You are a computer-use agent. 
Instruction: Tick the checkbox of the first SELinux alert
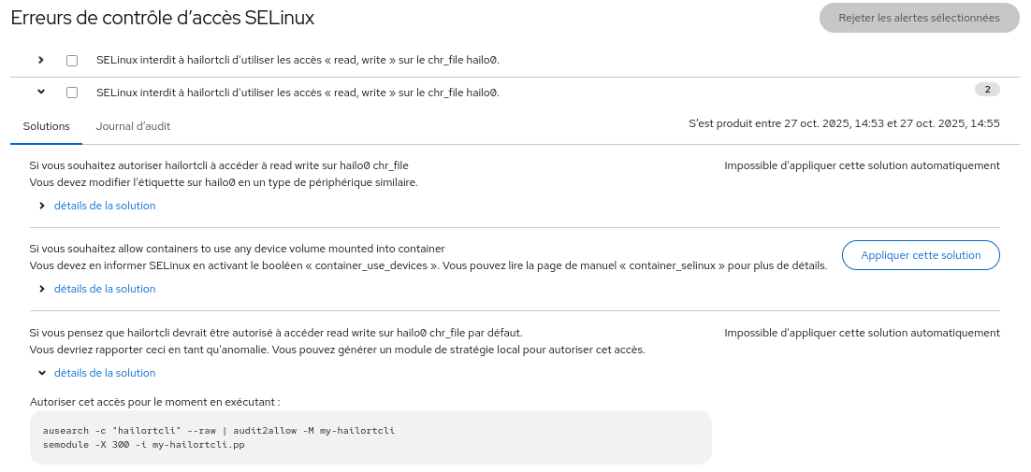point(72,61)
